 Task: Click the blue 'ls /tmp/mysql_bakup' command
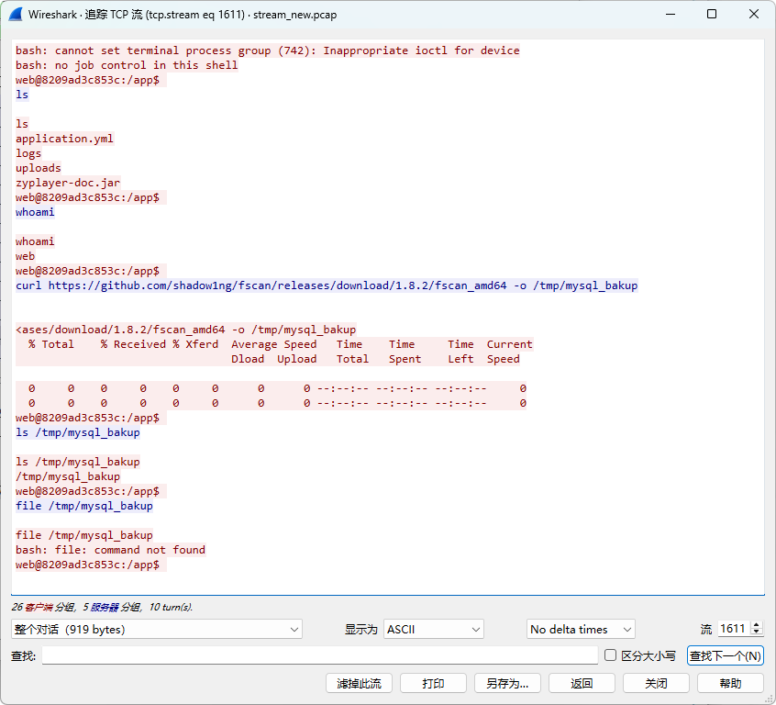pyautogui.click(x=78, y=432)
